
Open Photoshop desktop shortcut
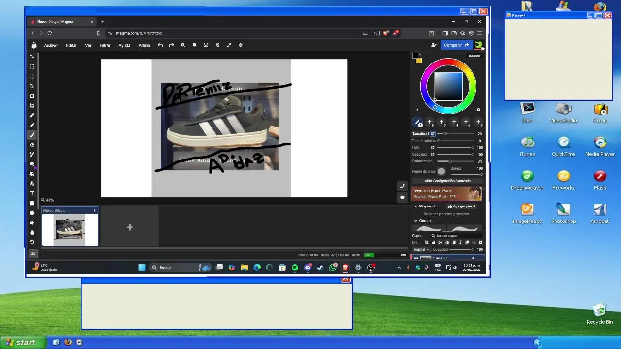pyautogui.click(x=563, y=213)
